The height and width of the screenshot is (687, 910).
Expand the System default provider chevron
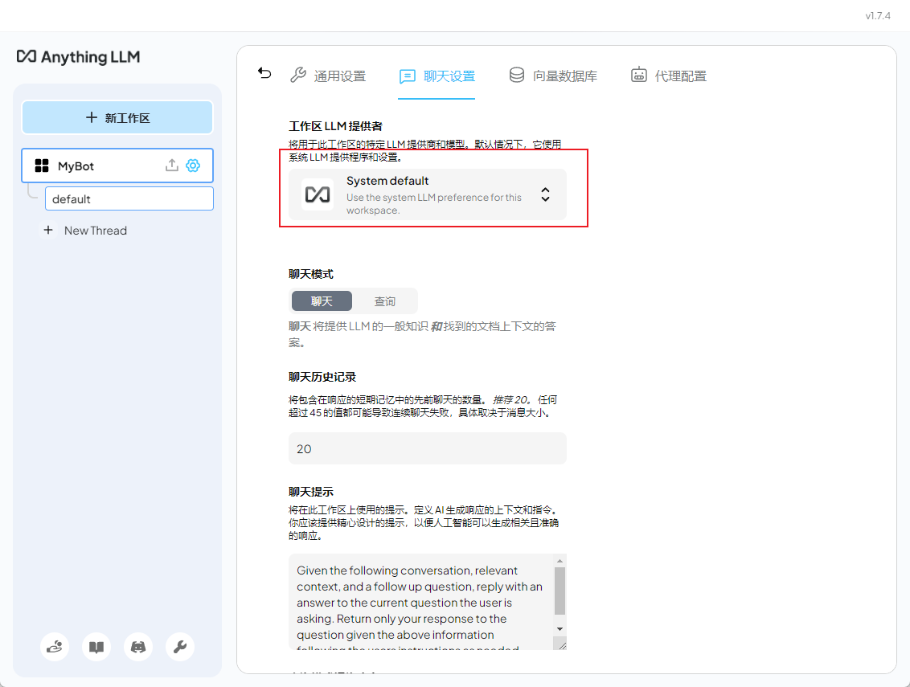pyautogui.click(x=545, y=194)
